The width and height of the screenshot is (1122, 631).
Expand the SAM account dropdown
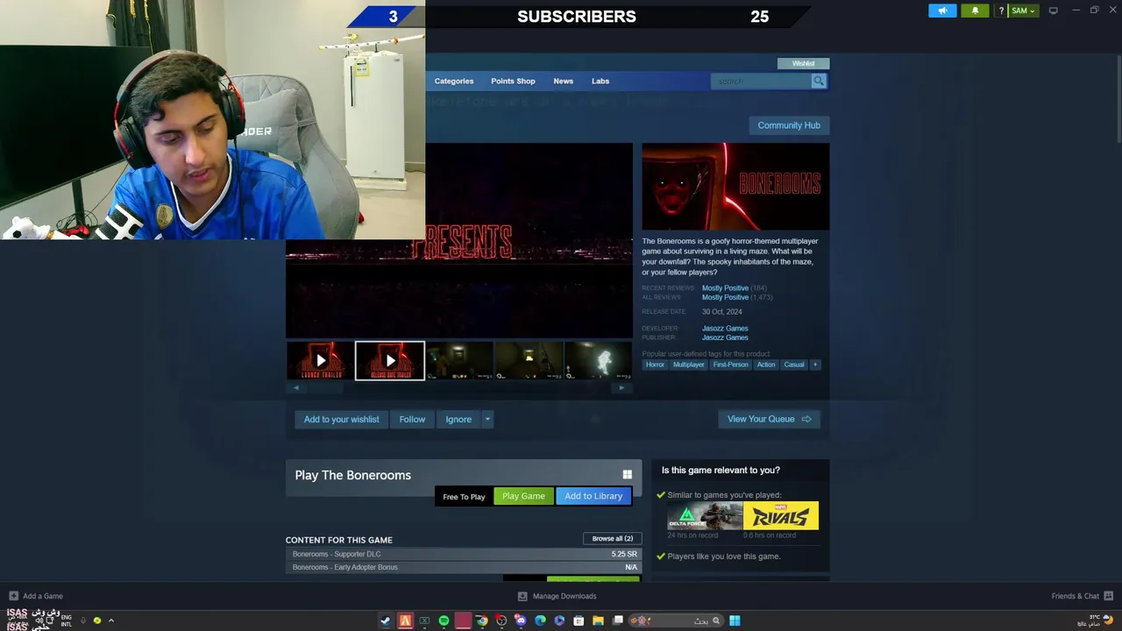click(1022, 11)
